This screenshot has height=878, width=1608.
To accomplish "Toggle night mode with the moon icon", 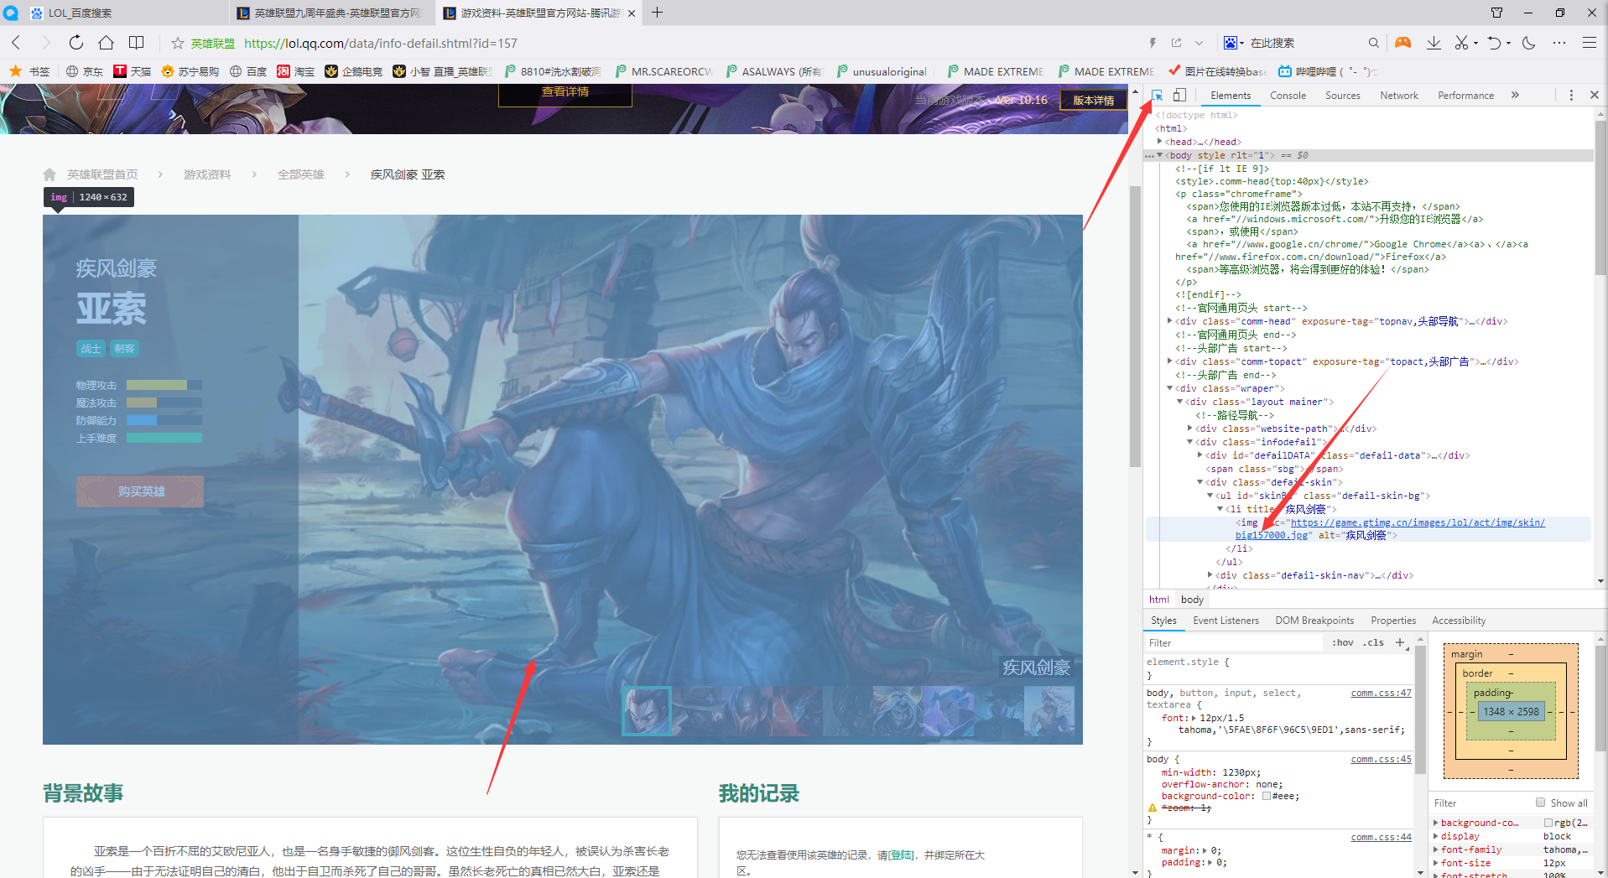I will tap(1529, 43).
